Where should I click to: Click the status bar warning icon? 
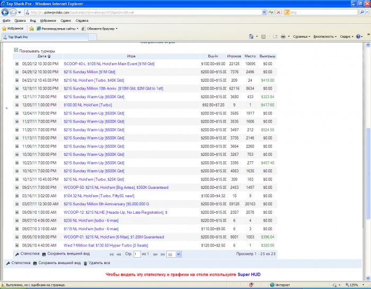click(x=3, y=285)
